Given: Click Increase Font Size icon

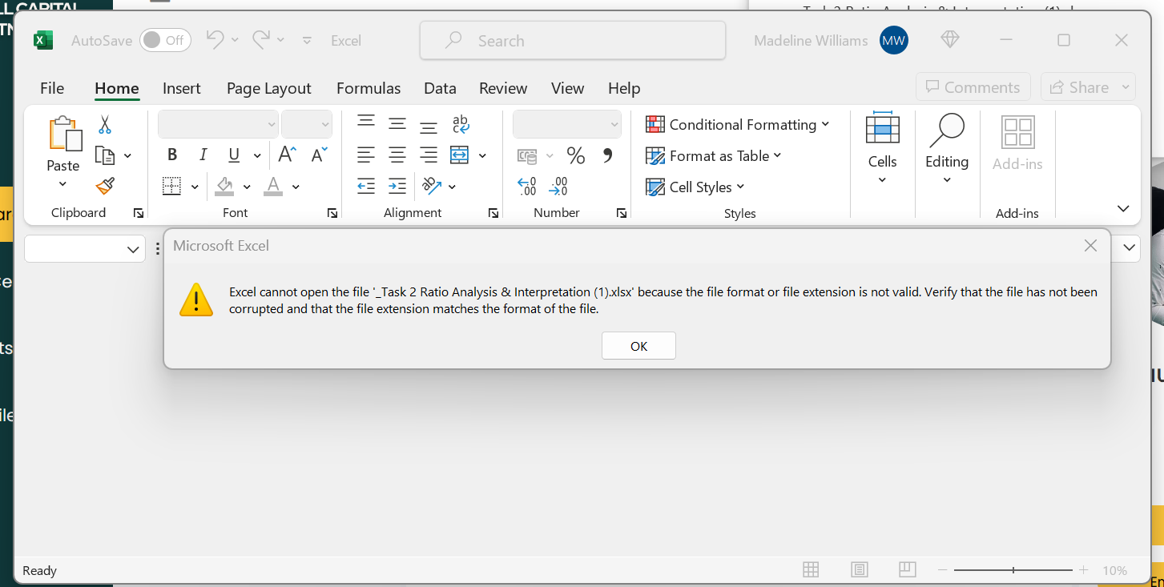Looking at the screenshot, I should tap(288, 155).
